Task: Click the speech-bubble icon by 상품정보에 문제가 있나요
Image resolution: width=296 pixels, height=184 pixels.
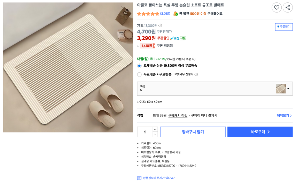Action: 139,178
